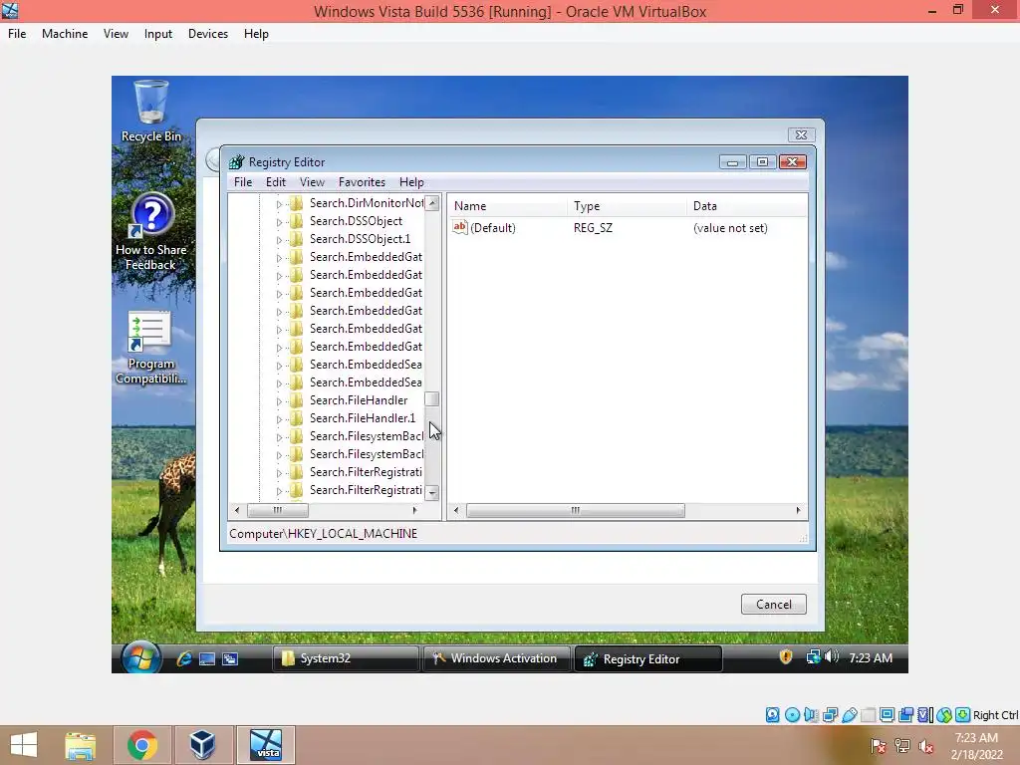This screenshot has width=1020, height=765.
Task: Click Registry Editor taskbar button
Action: pos(647,658)
